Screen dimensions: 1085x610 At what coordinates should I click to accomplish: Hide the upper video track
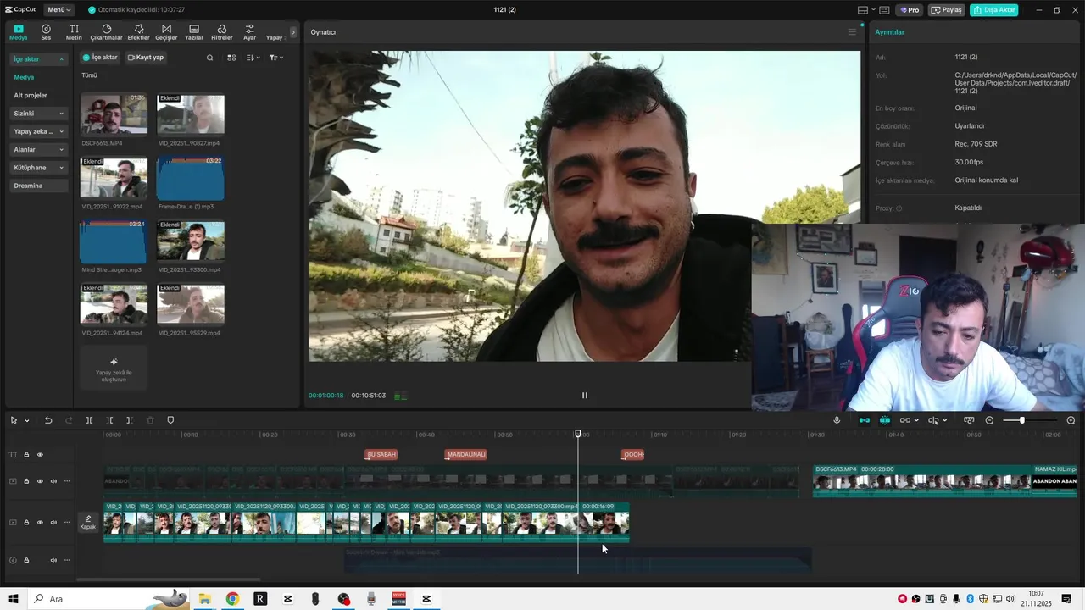point(40,481)
